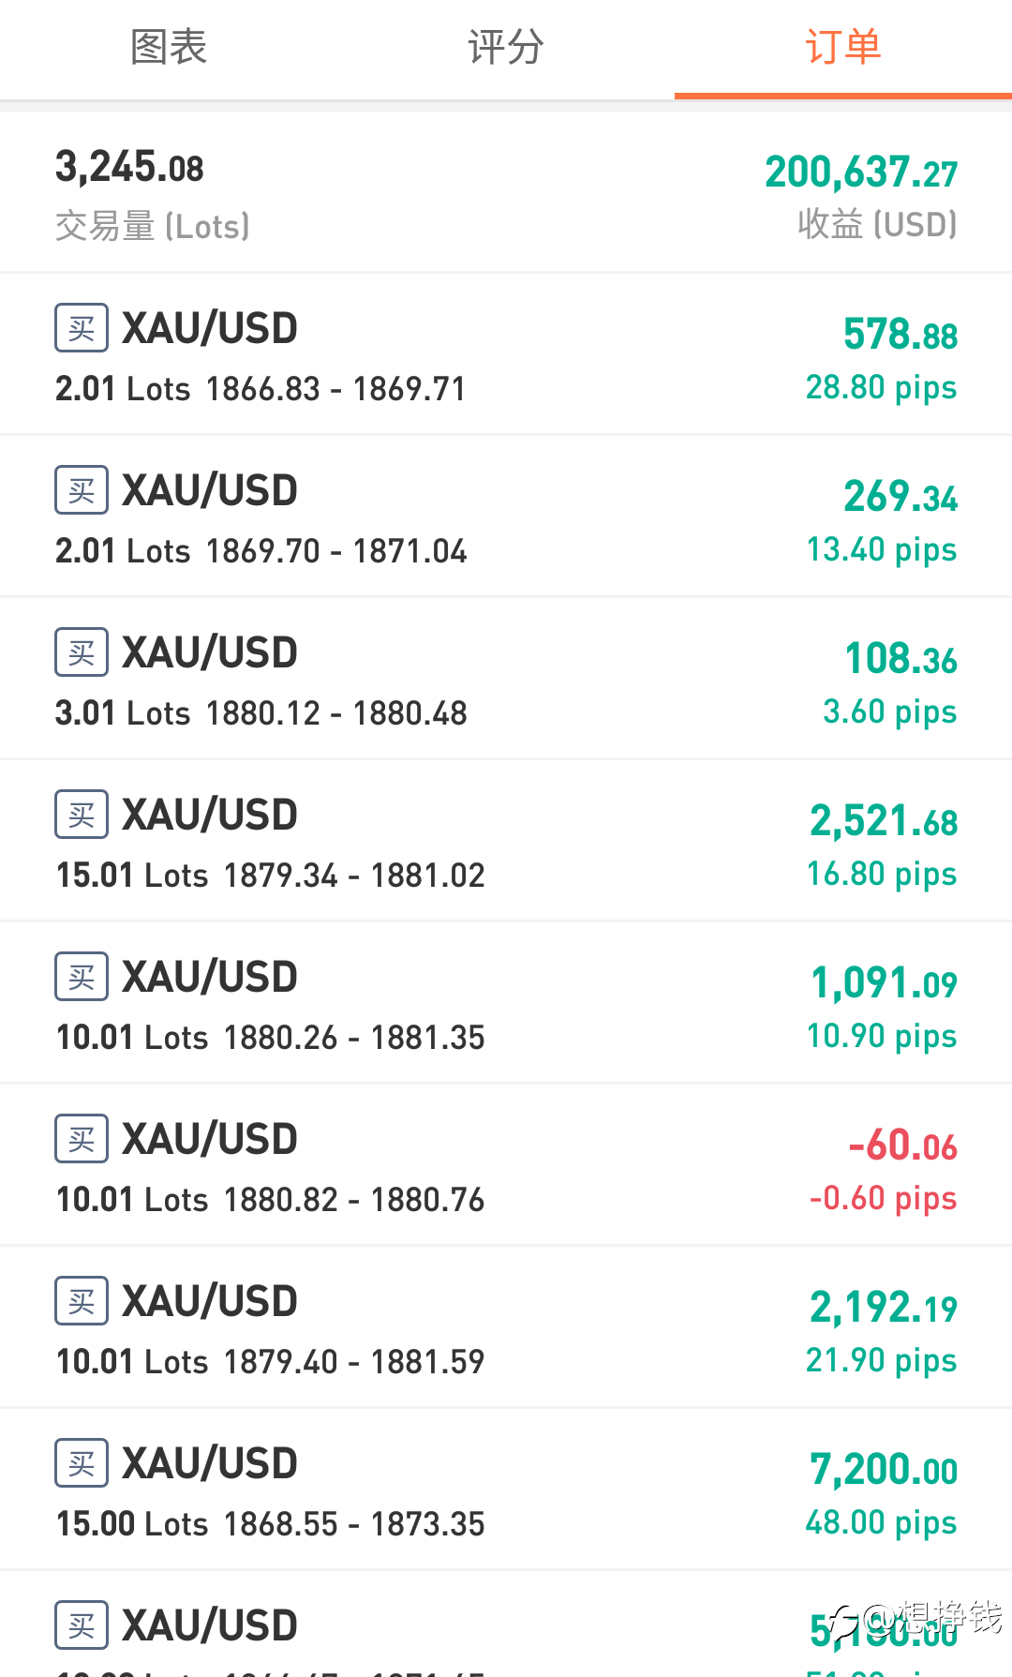Open the order showing 13.40 pips
Image resolution: width=1012 pixels, height=1677 pixels.
tap(506, 517)
